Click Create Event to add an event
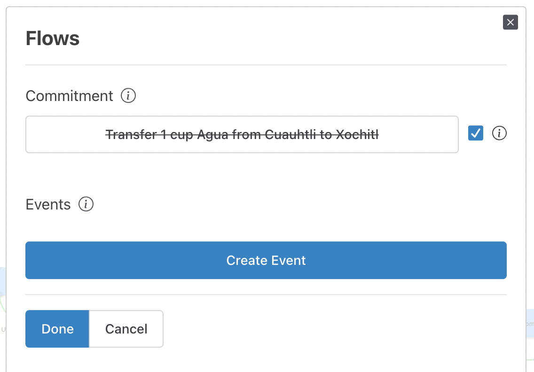This screenshot has height=372, width=534. tap(266, 260)
